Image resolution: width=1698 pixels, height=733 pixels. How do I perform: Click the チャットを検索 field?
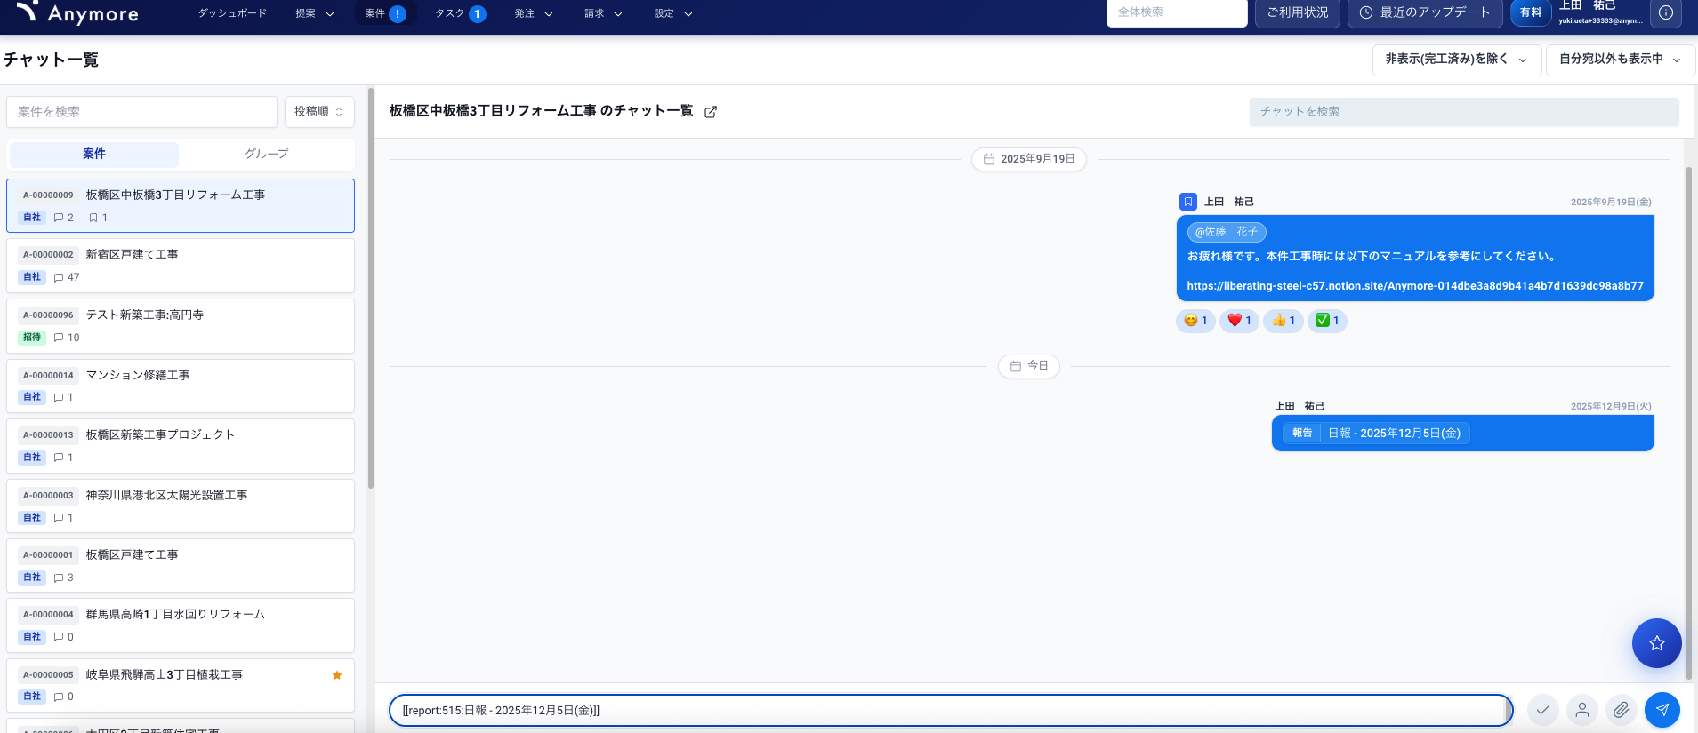(x=1464, y=112)
